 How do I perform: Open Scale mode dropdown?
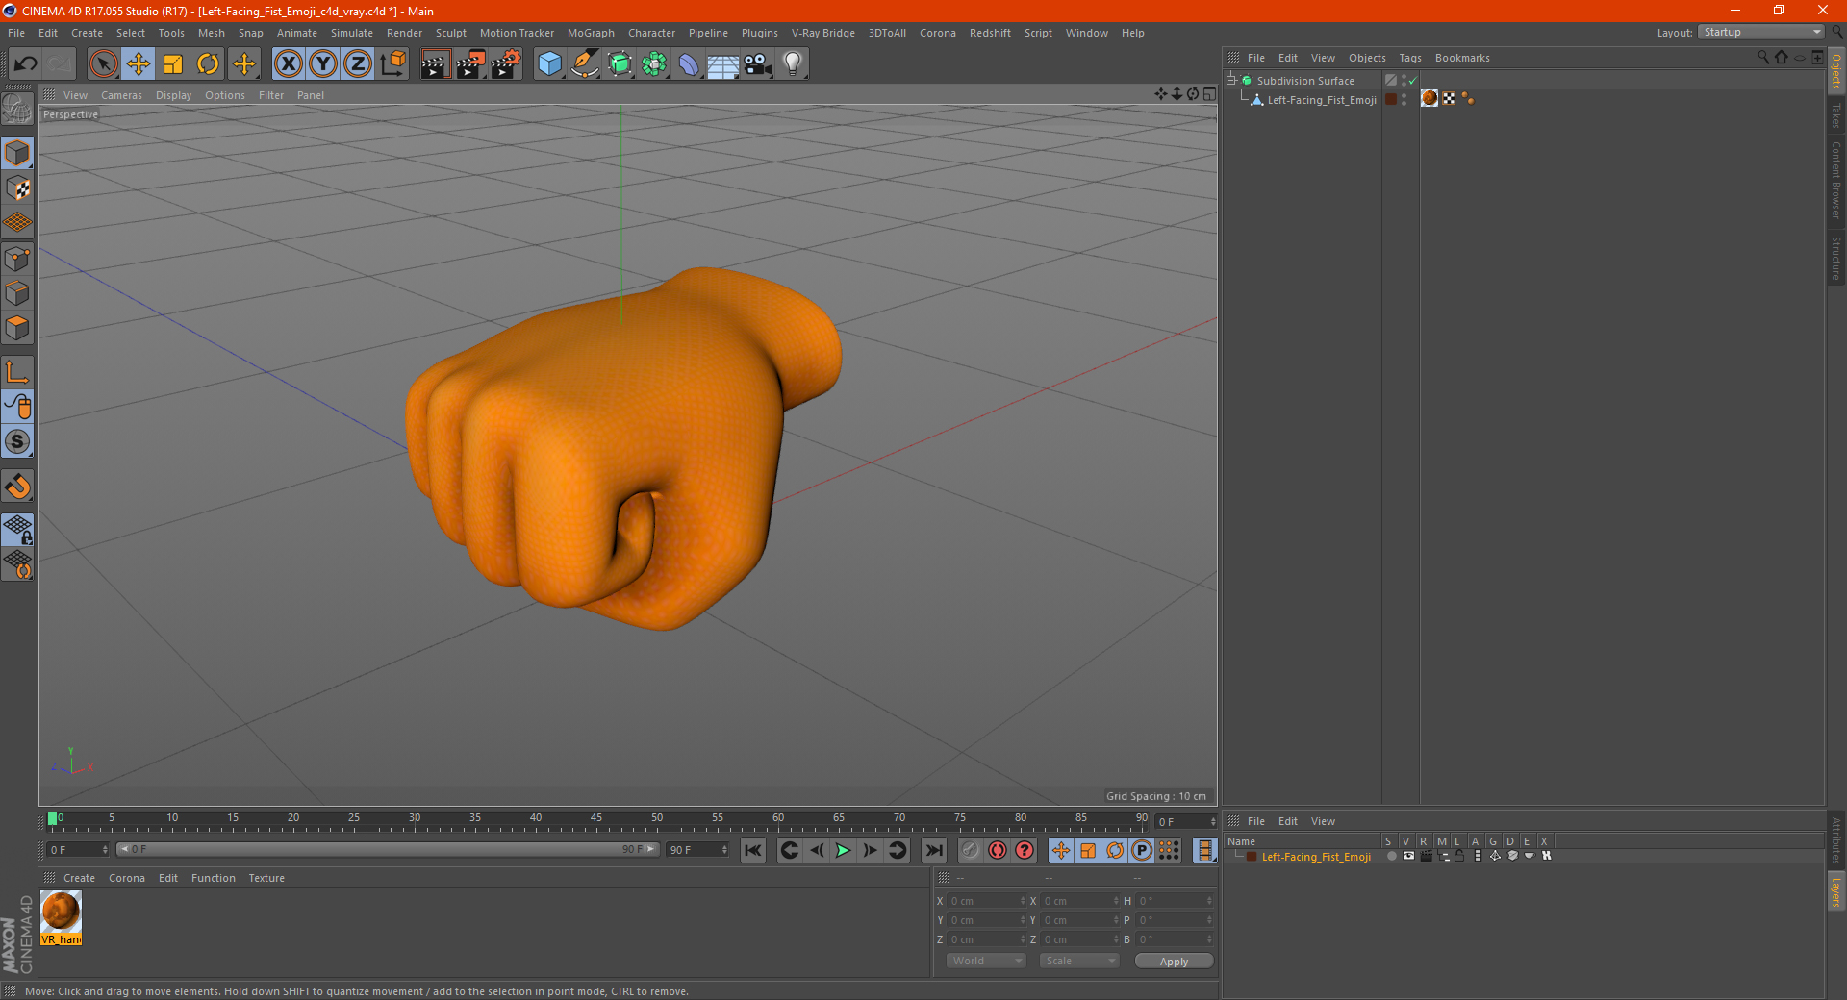1079,961
